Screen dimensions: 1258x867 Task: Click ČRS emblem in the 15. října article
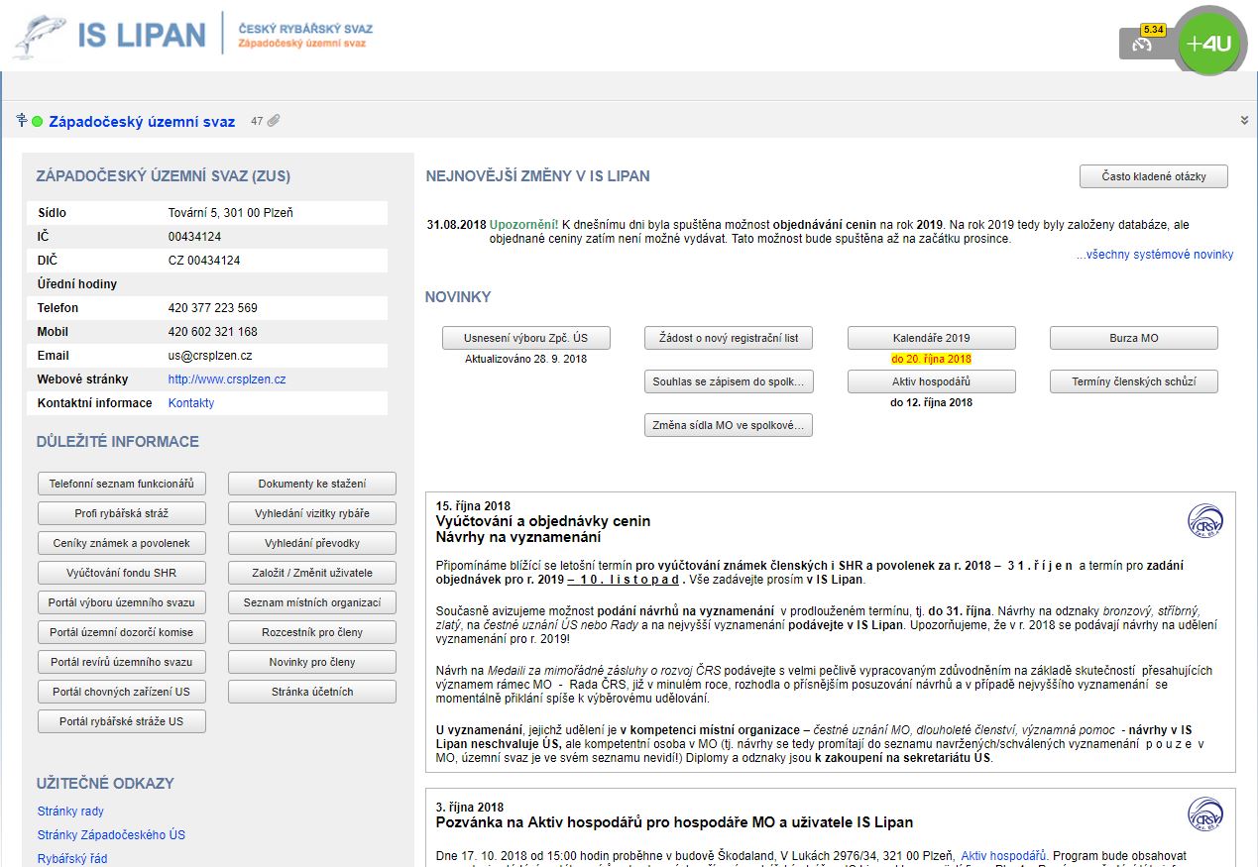point(1205,520)
